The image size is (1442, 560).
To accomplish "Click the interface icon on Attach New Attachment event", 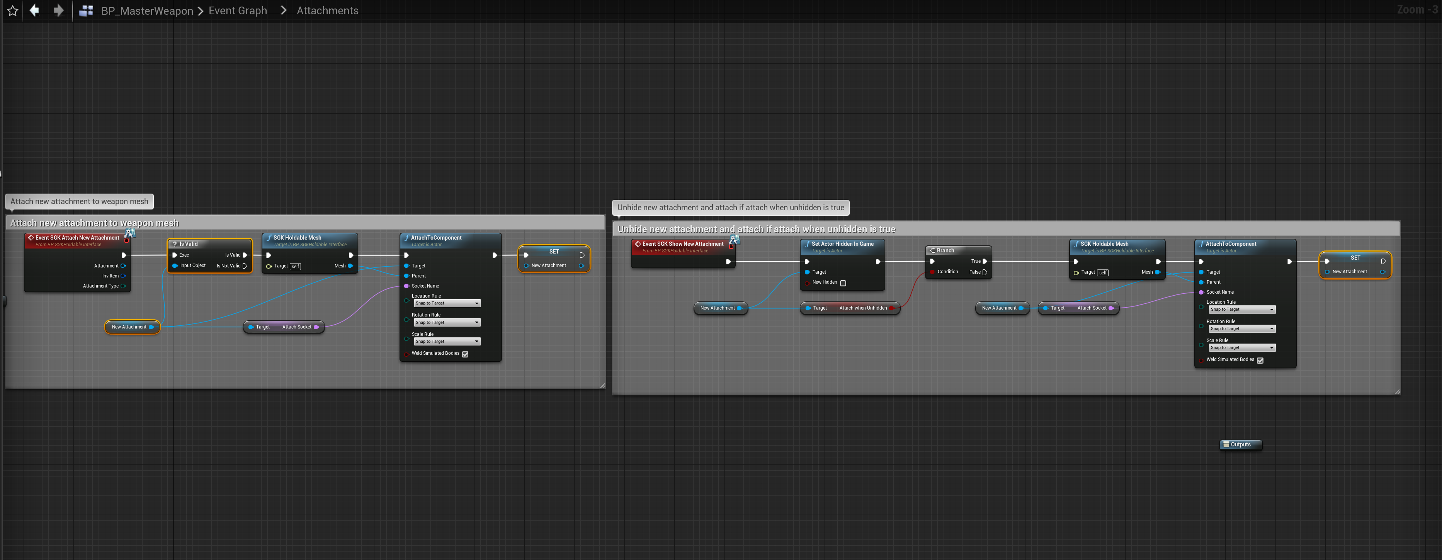I will (130, 233).
